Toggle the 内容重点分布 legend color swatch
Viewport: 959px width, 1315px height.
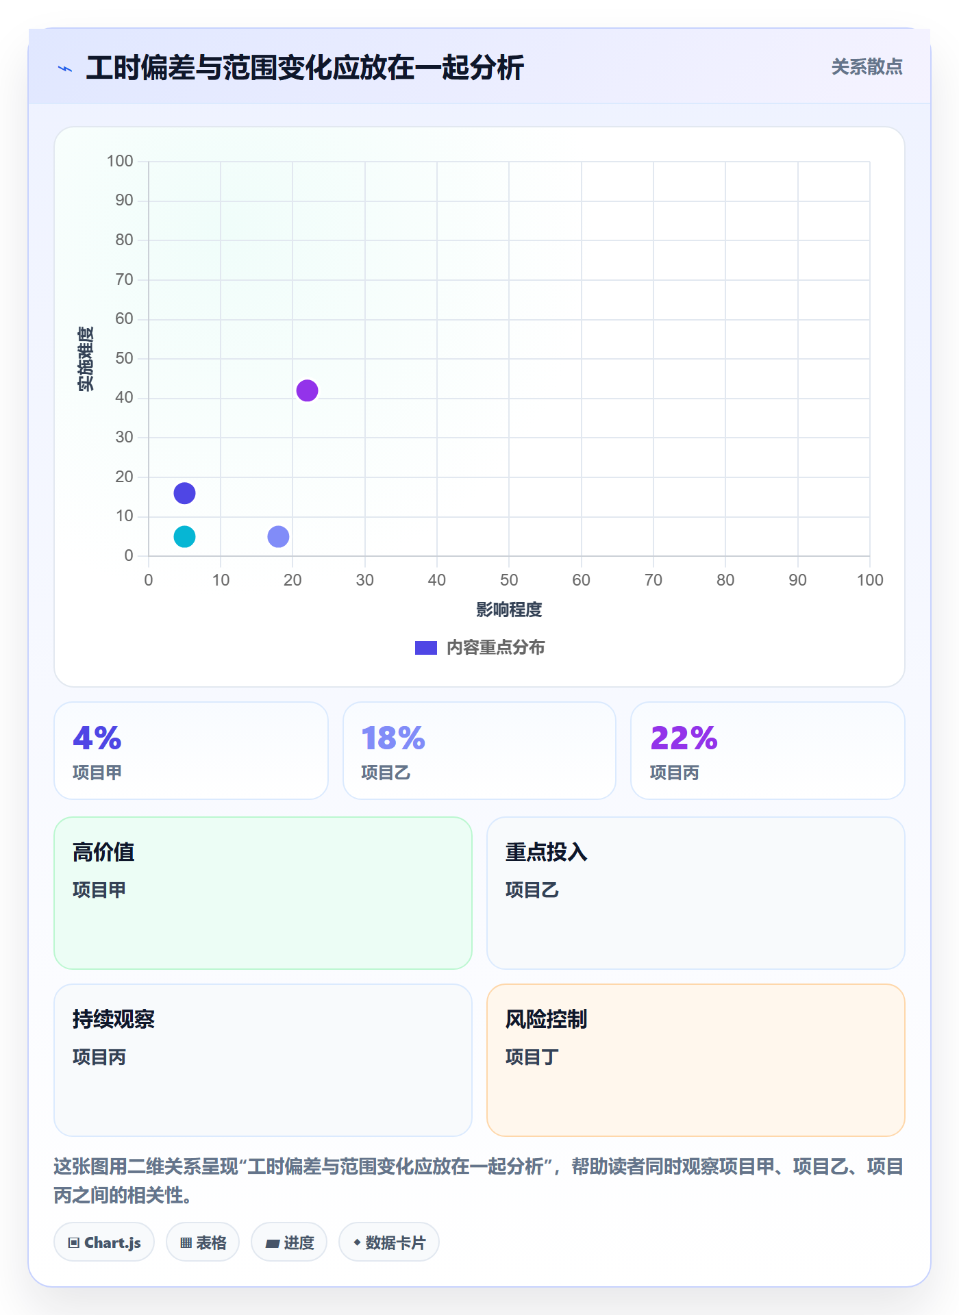pos(425,648)
